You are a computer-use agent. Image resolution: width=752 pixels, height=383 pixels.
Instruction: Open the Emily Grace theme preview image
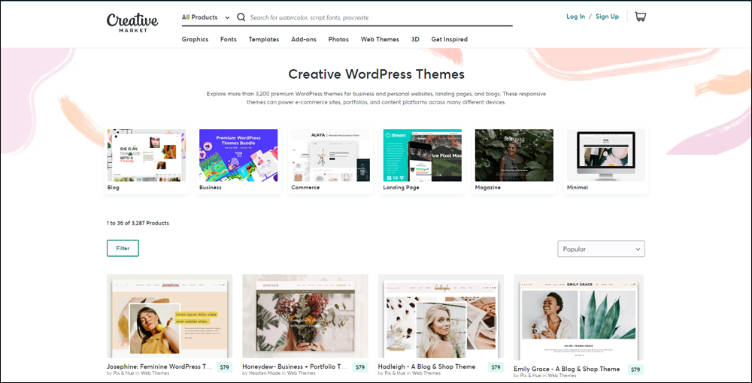[x=578, y=318]
